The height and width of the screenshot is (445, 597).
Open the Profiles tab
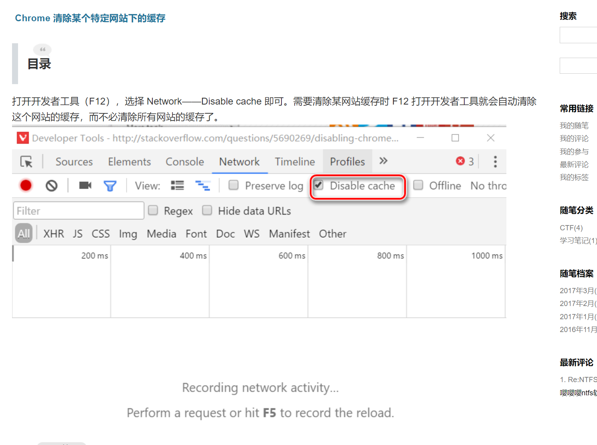point(347,162)
